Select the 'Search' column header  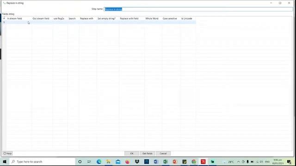[x=72, y=18]
